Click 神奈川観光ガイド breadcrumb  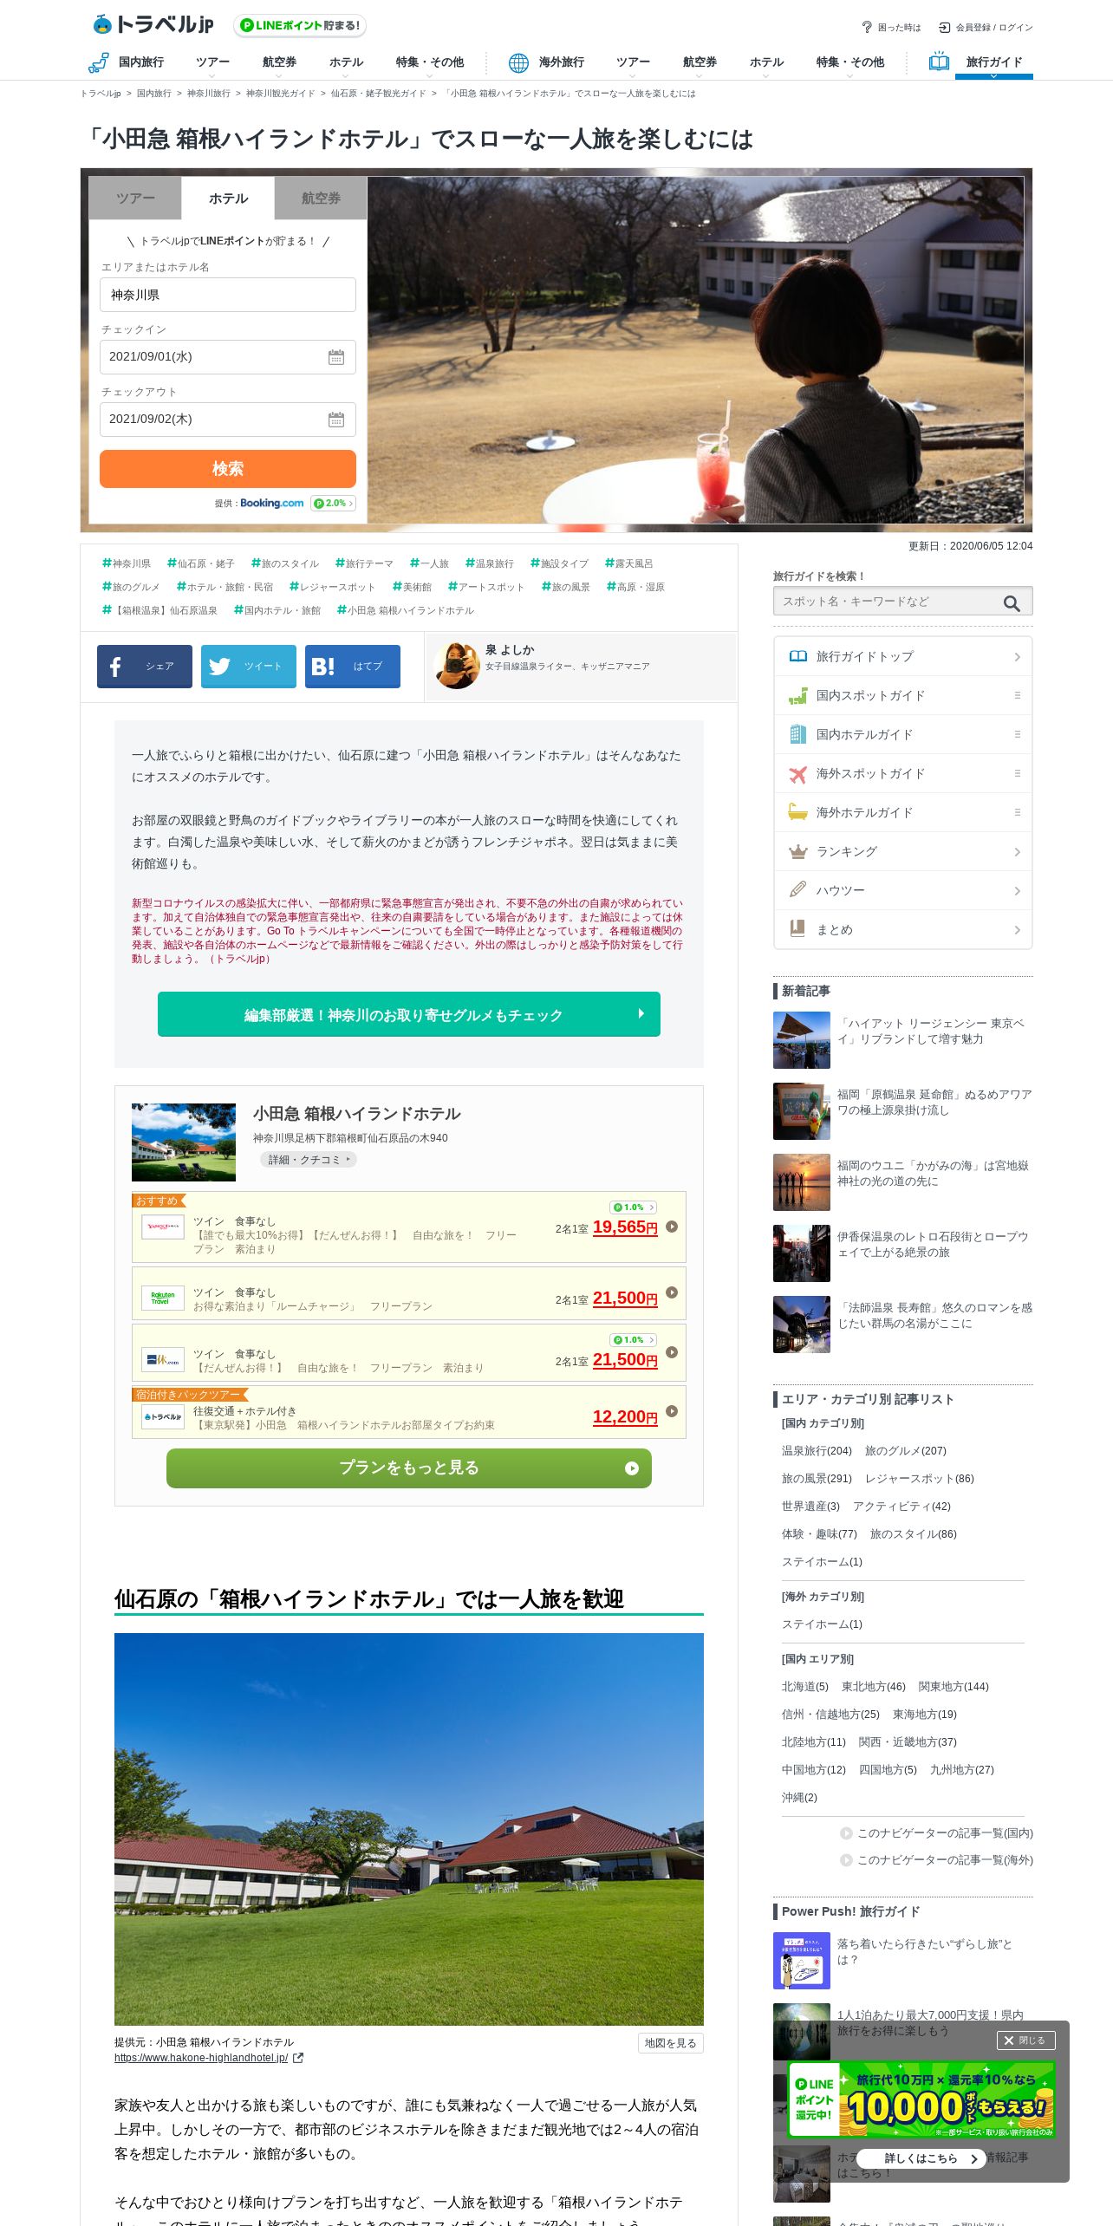pyautogui.click(x=280, y=94)
